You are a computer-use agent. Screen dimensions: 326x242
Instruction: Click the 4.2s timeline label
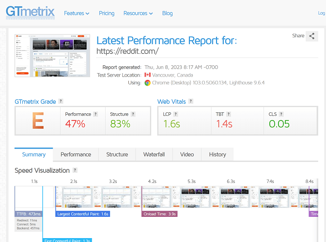pyautogui.click(x=152, y=181)
